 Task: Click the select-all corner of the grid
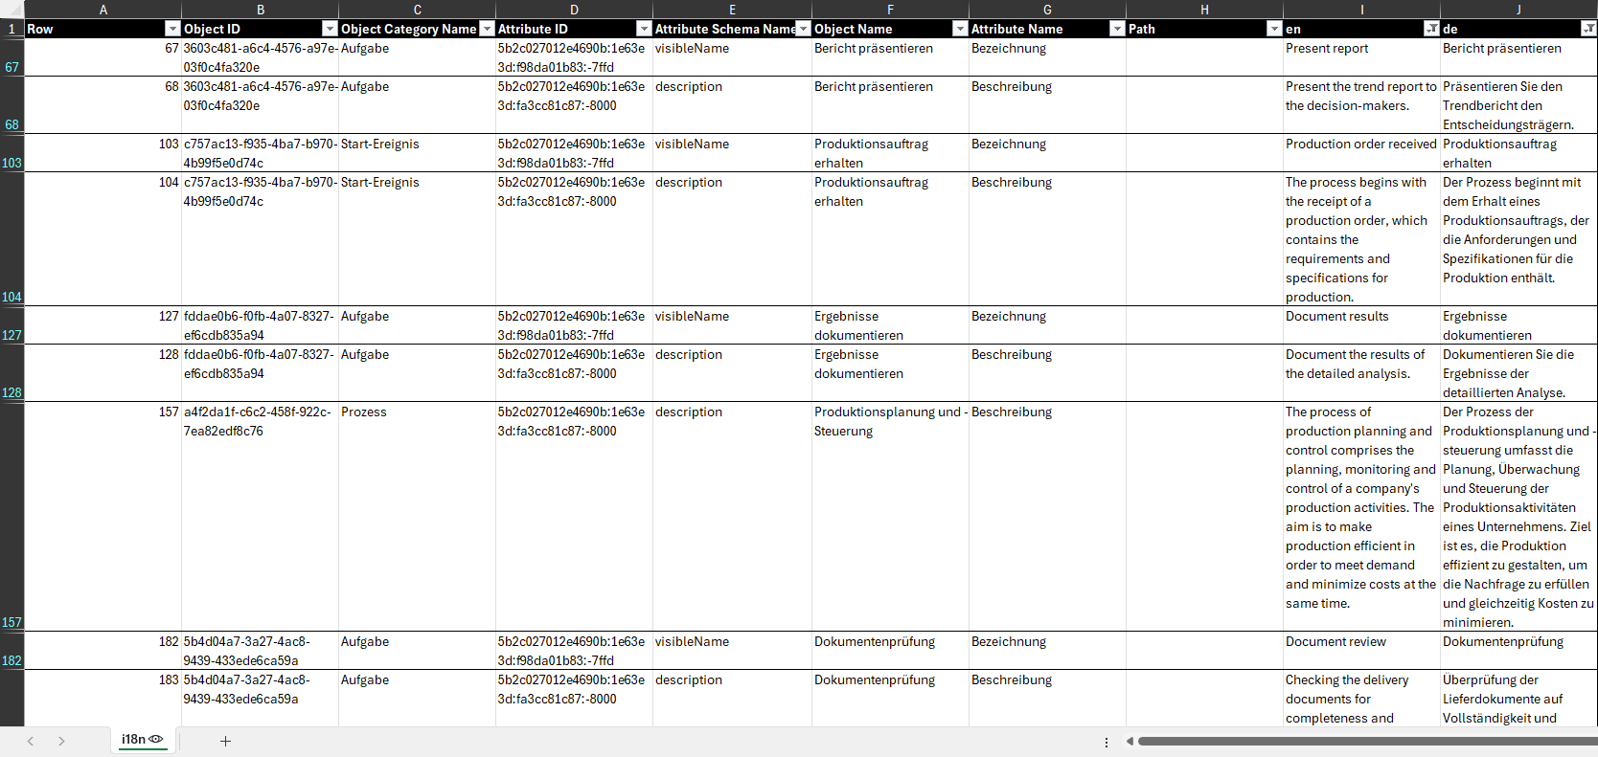tap(11, 10)
